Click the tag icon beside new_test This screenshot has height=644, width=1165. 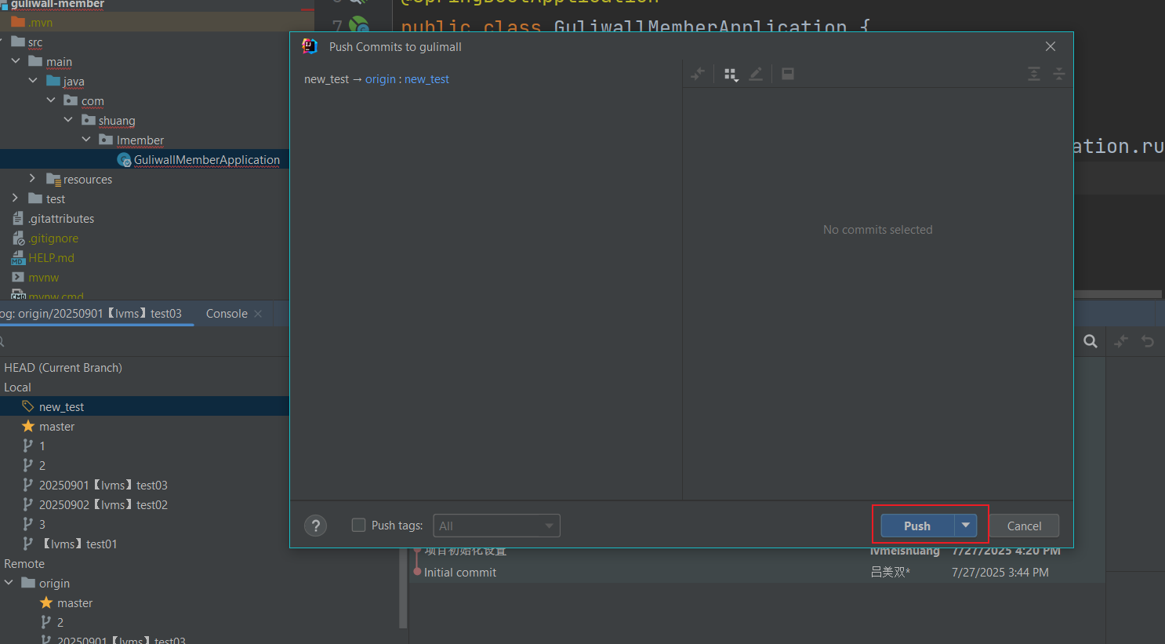click(x=28, y=406)
